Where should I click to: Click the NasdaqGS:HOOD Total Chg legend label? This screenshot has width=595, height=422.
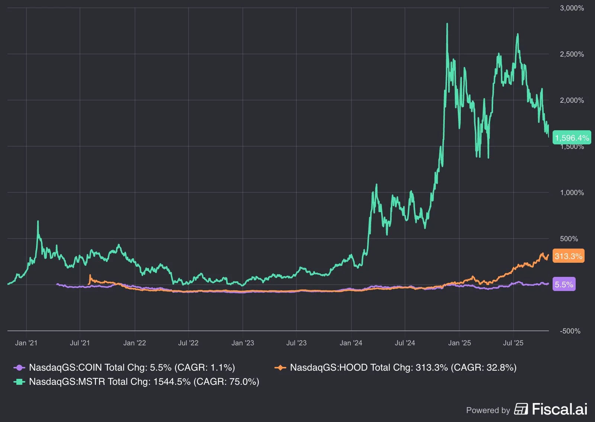[x=403, y=368]
